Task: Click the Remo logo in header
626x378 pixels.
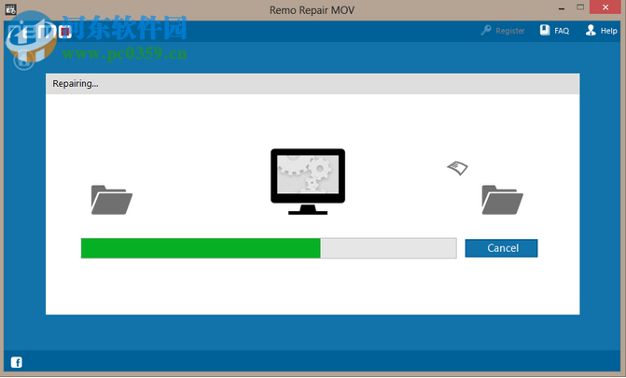Action: 39,32
